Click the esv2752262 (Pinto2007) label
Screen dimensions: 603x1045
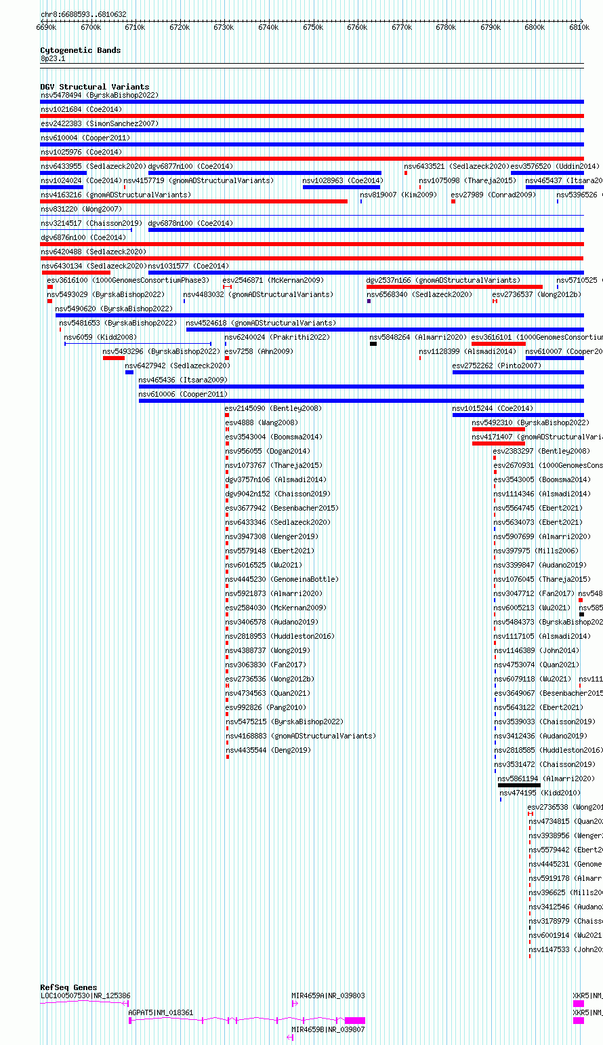(497, 366)
